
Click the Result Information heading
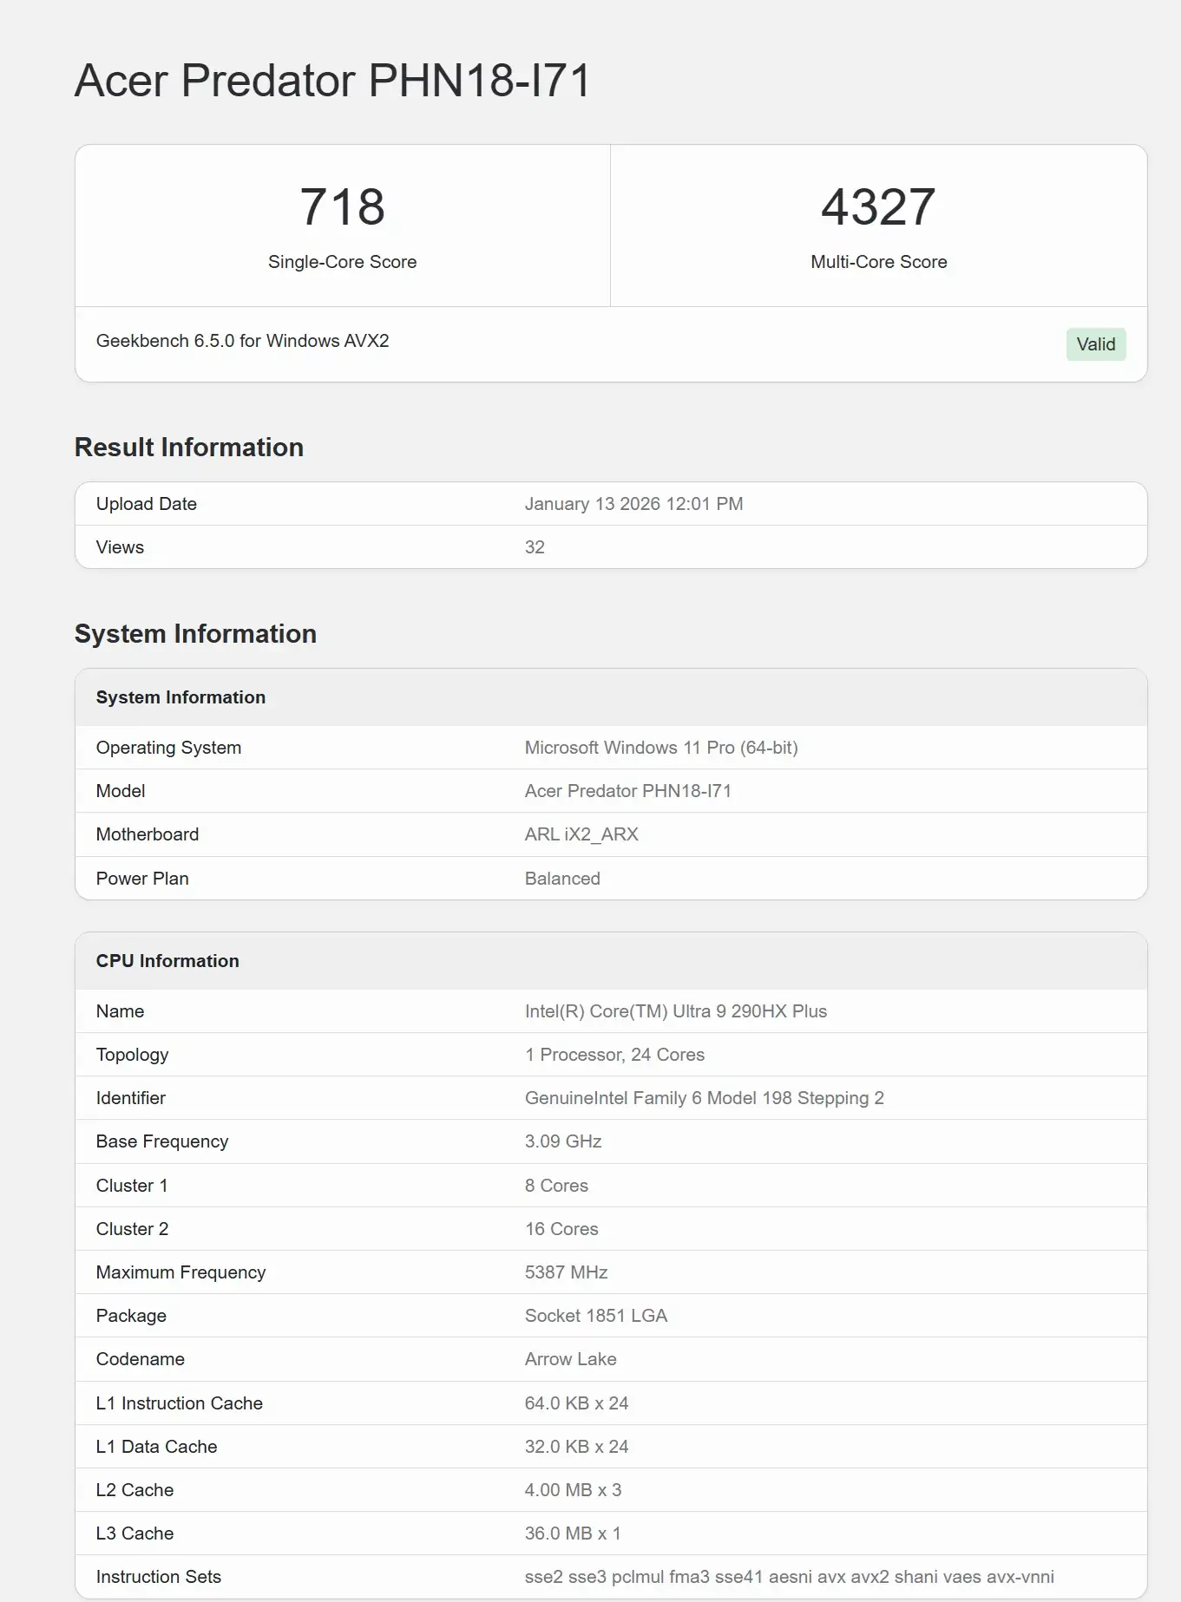[x=189, y=448]
